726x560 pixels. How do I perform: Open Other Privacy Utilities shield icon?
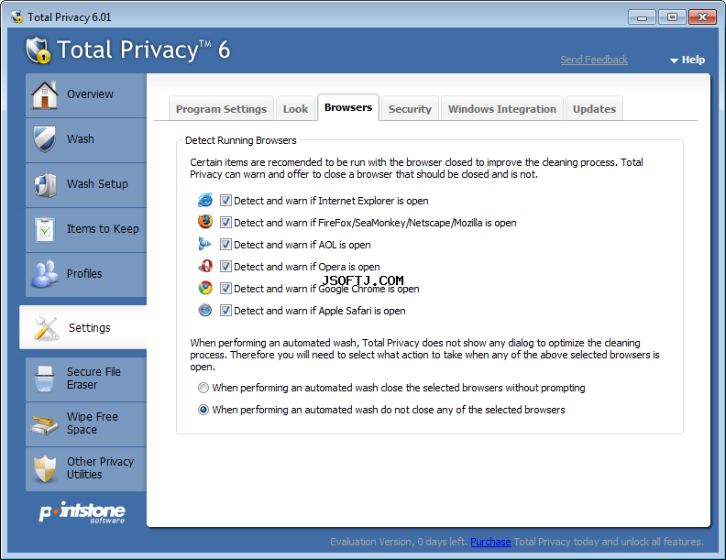[x=44, y=468]
